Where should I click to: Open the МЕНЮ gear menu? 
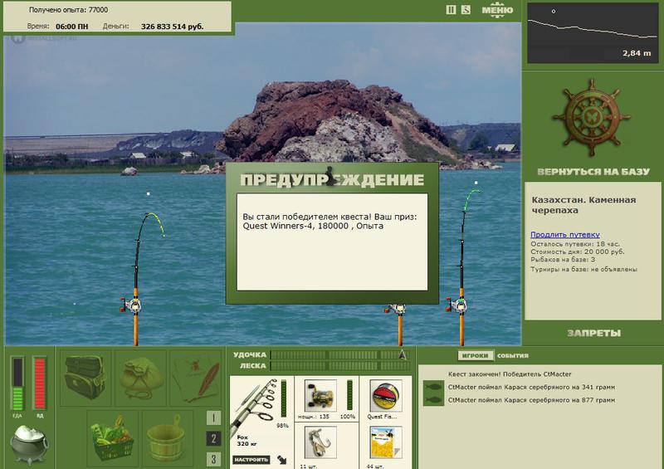(x=497, y=10)
